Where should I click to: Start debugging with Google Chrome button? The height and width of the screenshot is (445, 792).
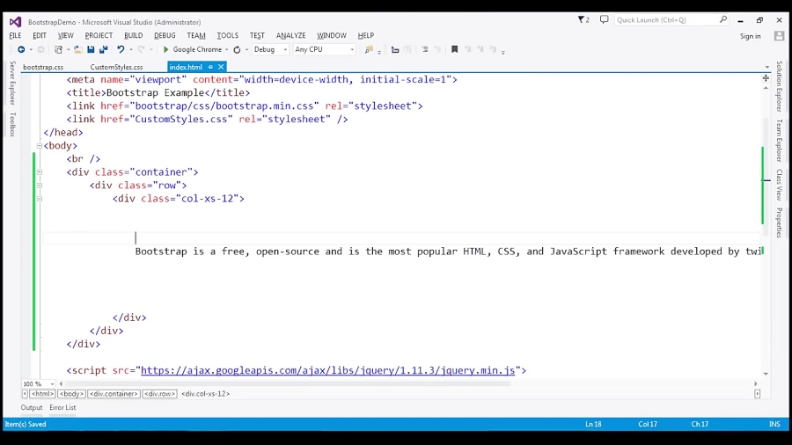(x=192, y=50)
